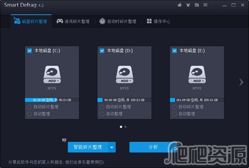Screen dimensions: 249x168
Task: Enable 启动整理 for drive D:
Action: point(102,114)
